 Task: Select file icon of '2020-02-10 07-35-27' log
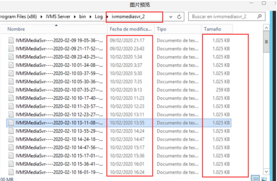click(11, 90)
